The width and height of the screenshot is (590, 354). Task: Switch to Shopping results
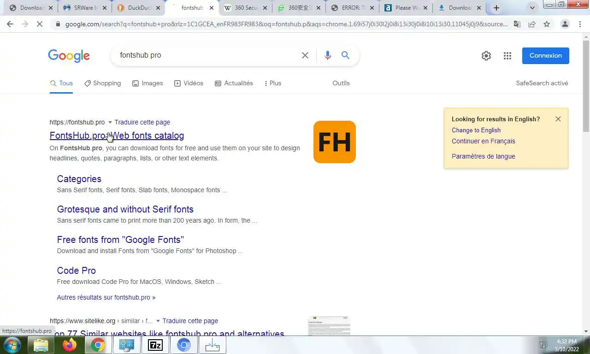102,83
